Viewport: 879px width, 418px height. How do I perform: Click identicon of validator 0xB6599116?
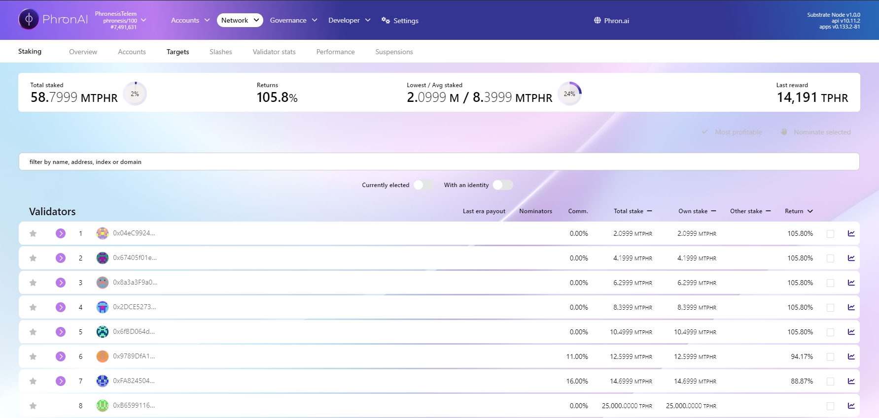point(103,406)
